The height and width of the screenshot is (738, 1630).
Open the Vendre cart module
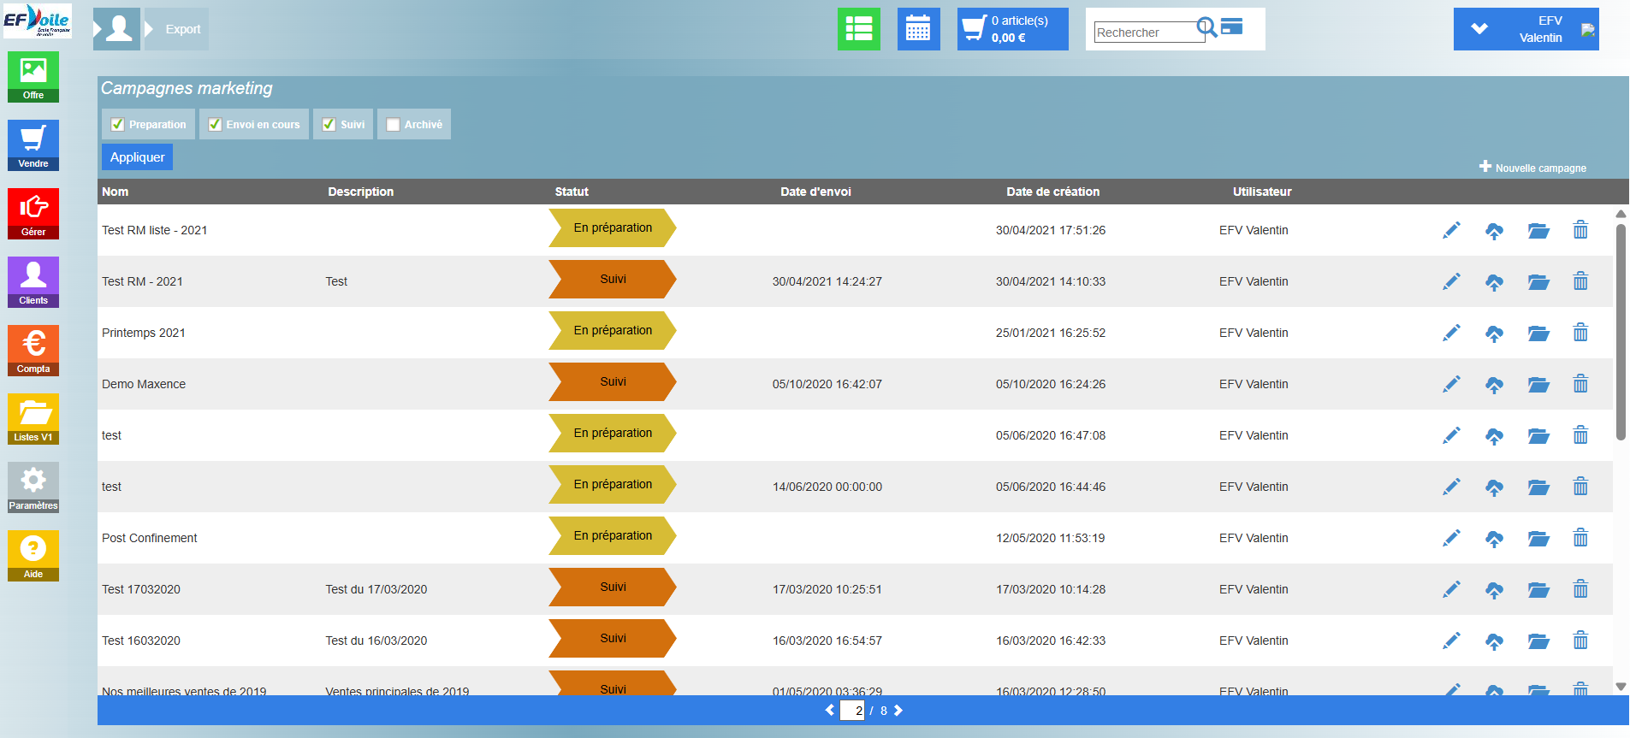point(33,145)
